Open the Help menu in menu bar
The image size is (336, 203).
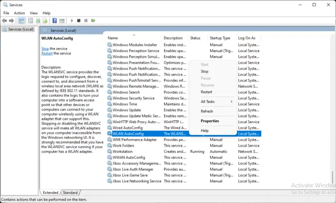point(46,13)
